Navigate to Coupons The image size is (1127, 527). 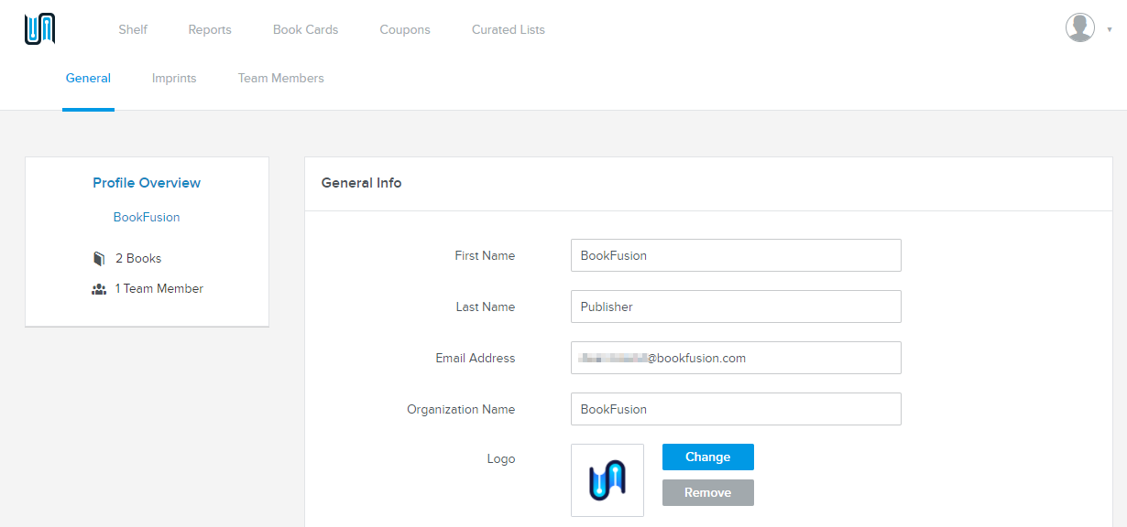coord(405,29)
